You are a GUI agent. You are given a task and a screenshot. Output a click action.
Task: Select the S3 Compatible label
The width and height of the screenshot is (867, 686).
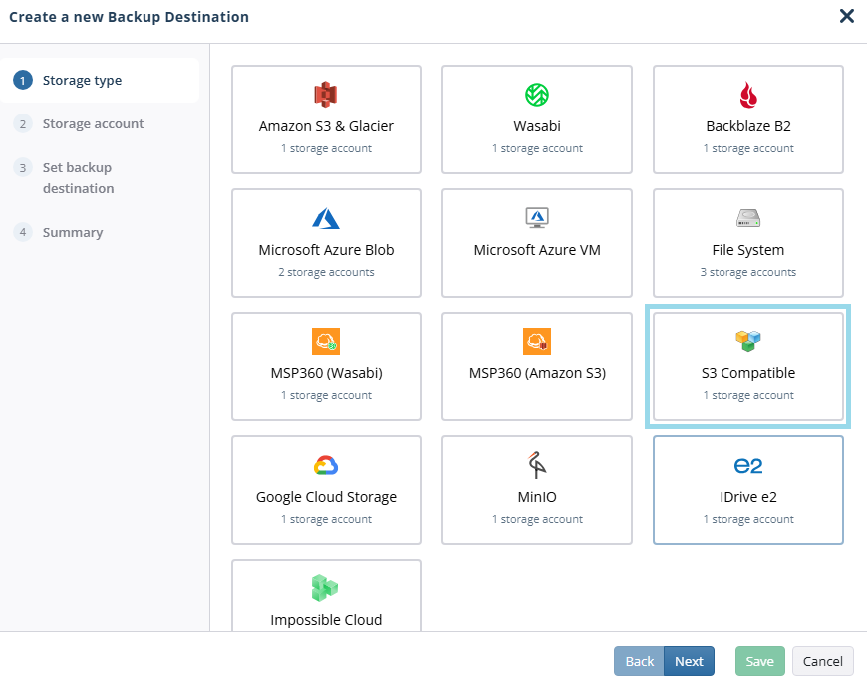(748, 373)
